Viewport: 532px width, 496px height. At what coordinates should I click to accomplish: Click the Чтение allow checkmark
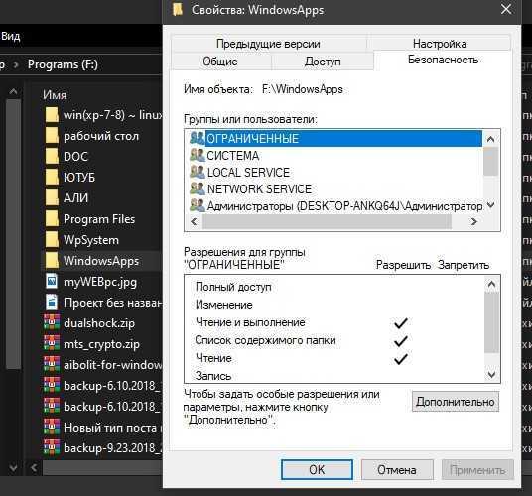pyautogui.click(x=401, y=359)
